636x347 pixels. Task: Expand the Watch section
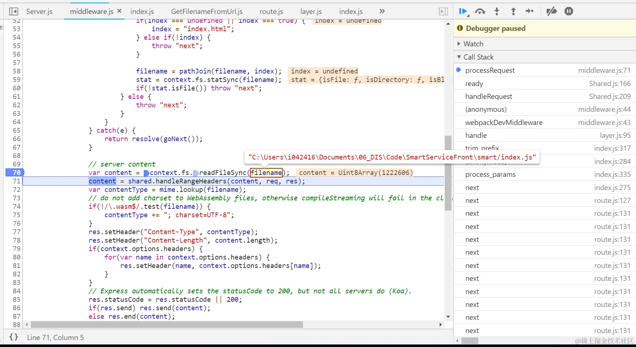coord(544,44)
